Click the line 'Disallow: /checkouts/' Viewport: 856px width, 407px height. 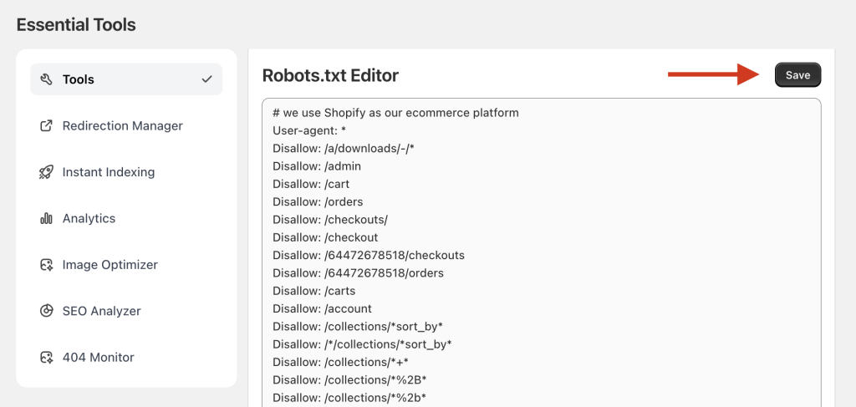tap(330, 220)
